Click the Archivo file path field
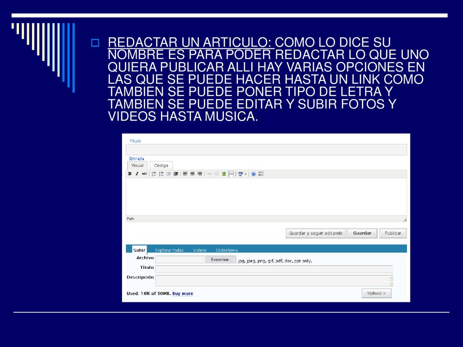The image size is (463, 347). click(180, 260)
